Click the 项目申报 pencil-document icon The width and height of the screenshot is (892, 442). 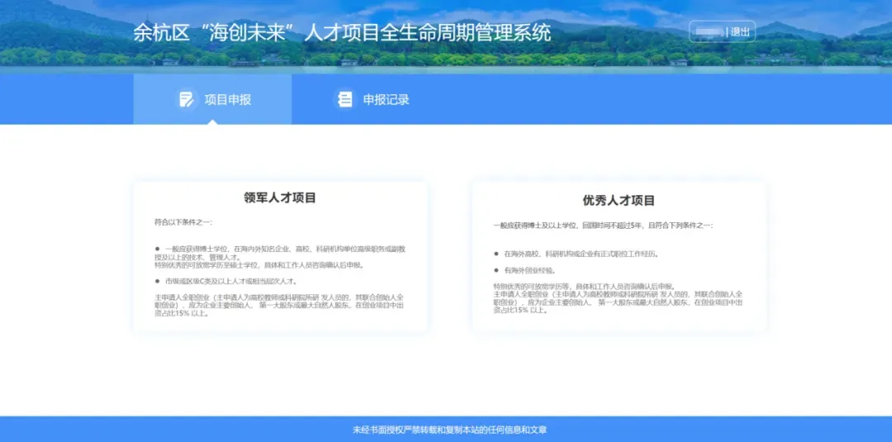pyautogui.click(x=187, y=99)
